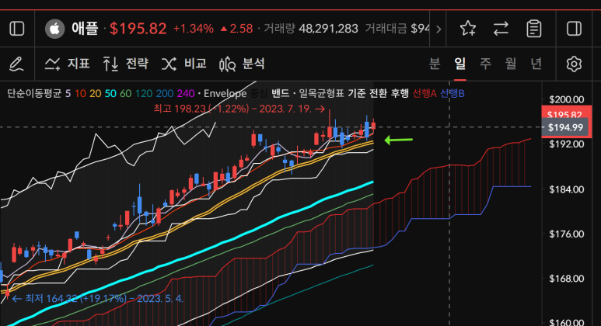Image resolution: width=601 pixels, height=326 pixels.
Task: Switch to the 분 minute timeframe
Action: [435, 64]
